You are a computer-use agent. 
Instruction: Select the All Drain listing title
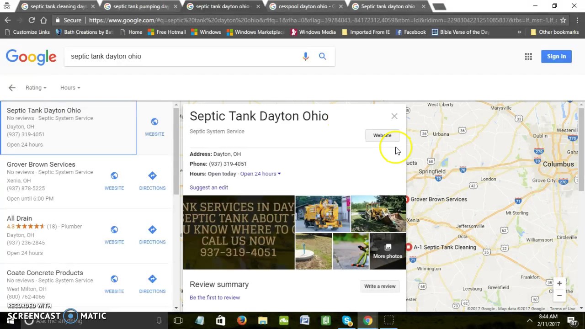point(19,218)
